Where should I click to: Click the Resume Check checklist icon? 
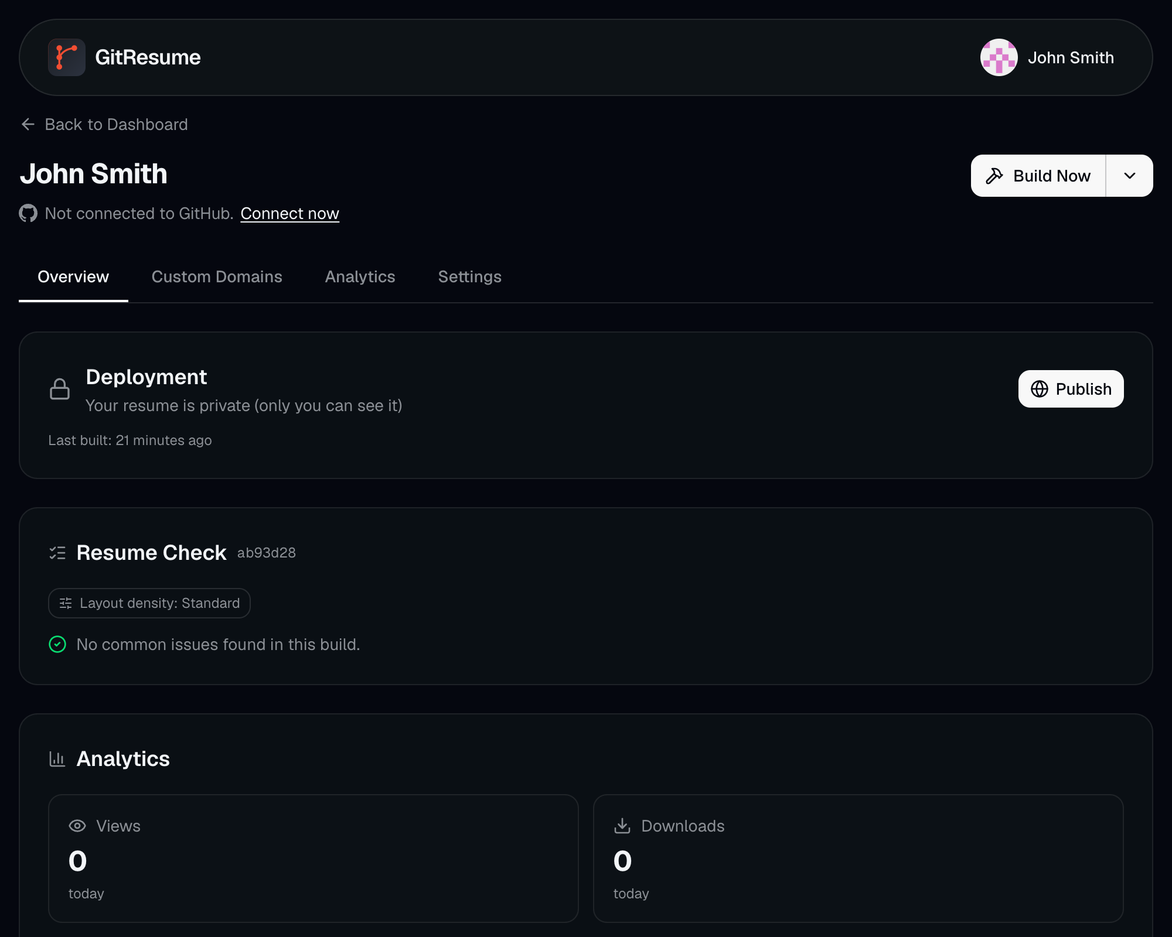click(x=57, y=553)
